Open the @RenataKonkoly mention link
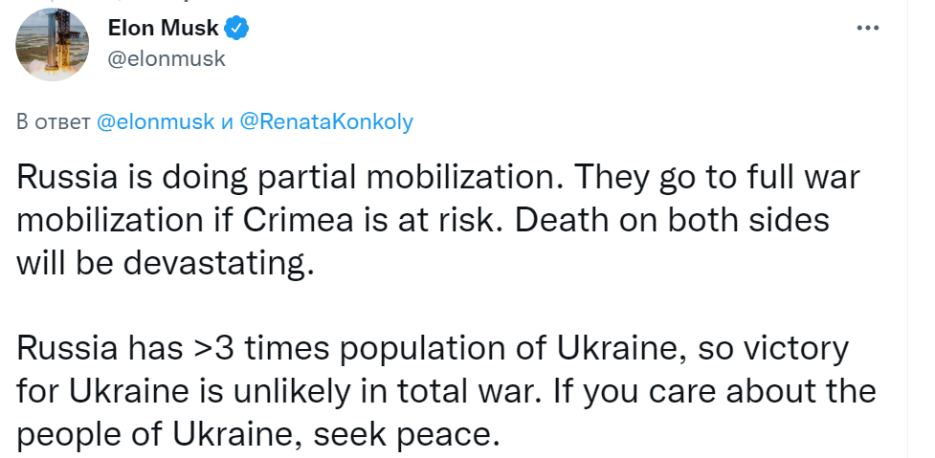 coord(325,123)
